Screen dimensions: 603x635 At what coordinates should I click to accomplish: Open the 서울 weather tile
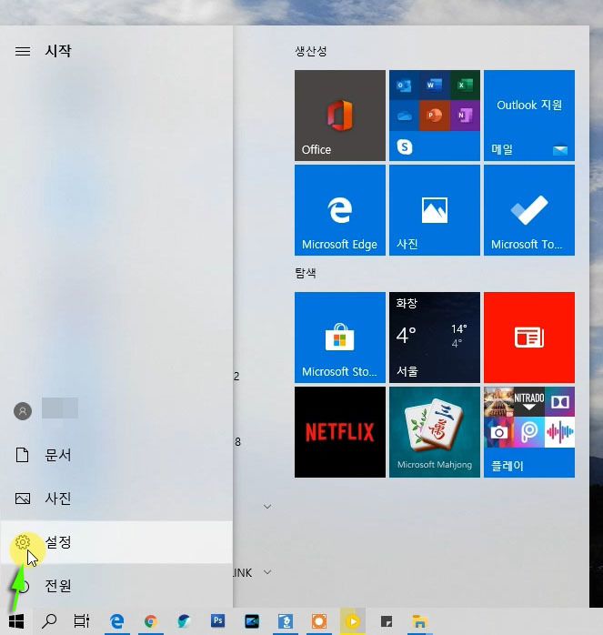point(435,338)
